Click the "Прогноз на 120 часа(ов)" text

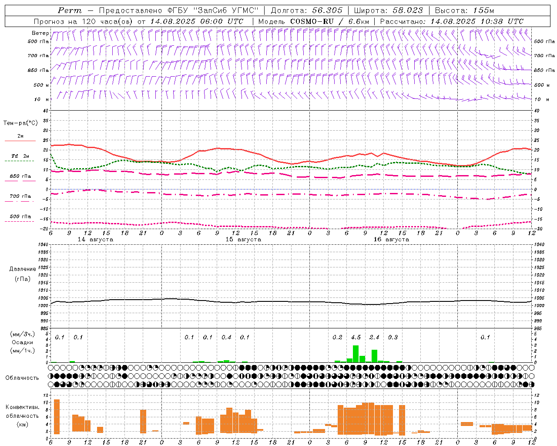pyautogui.click(x=84, y=21)
